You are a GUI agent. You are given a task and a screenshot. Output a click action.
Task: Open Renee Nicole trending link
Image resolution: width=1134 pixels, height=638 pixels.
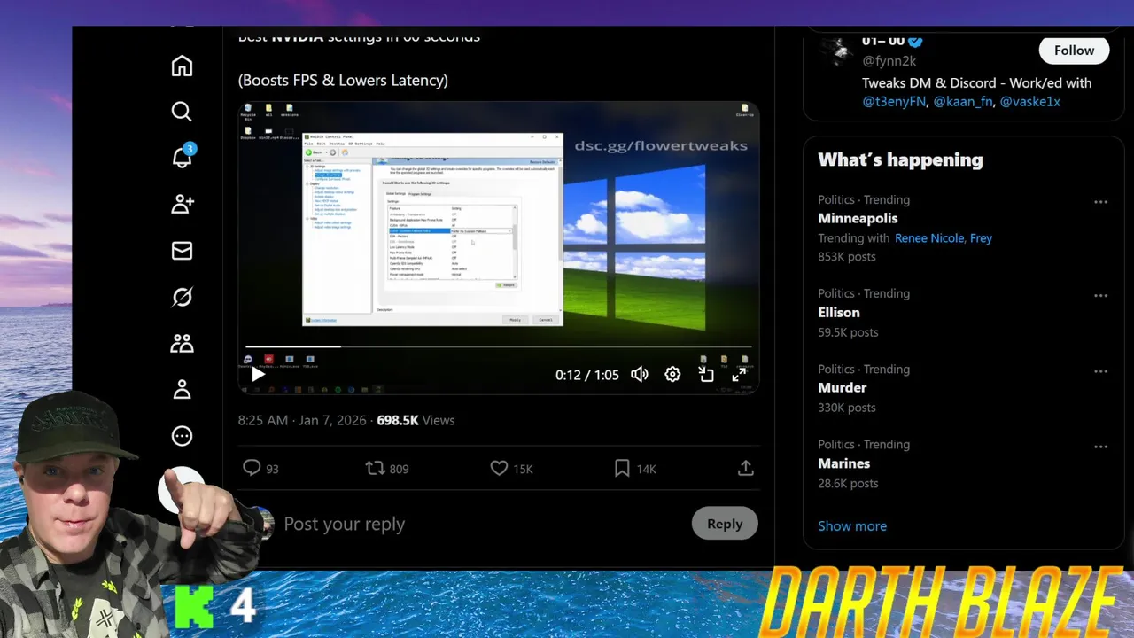(x=929, y=237)
